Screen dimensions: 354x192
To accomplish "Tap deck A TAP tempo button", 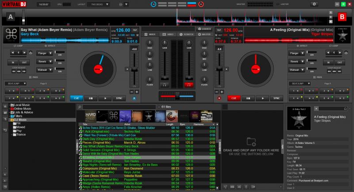I will [135, 30].
